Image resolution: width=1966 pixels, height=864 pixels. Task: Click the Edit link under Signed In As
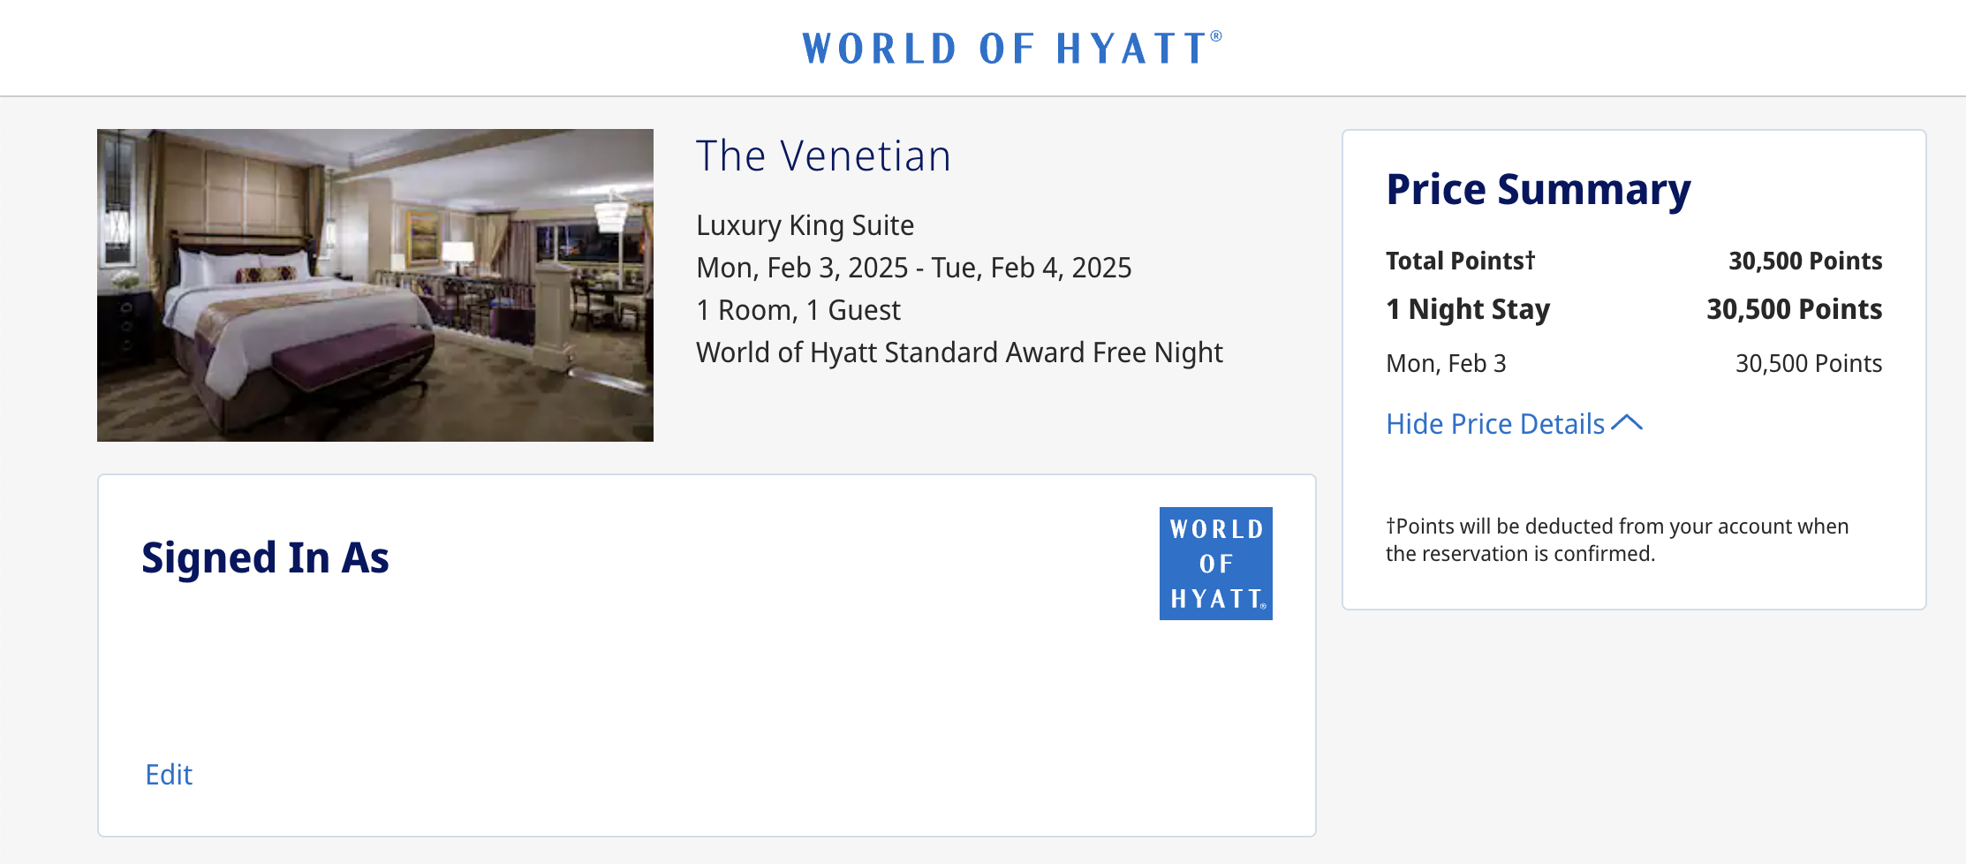[168, 775]
